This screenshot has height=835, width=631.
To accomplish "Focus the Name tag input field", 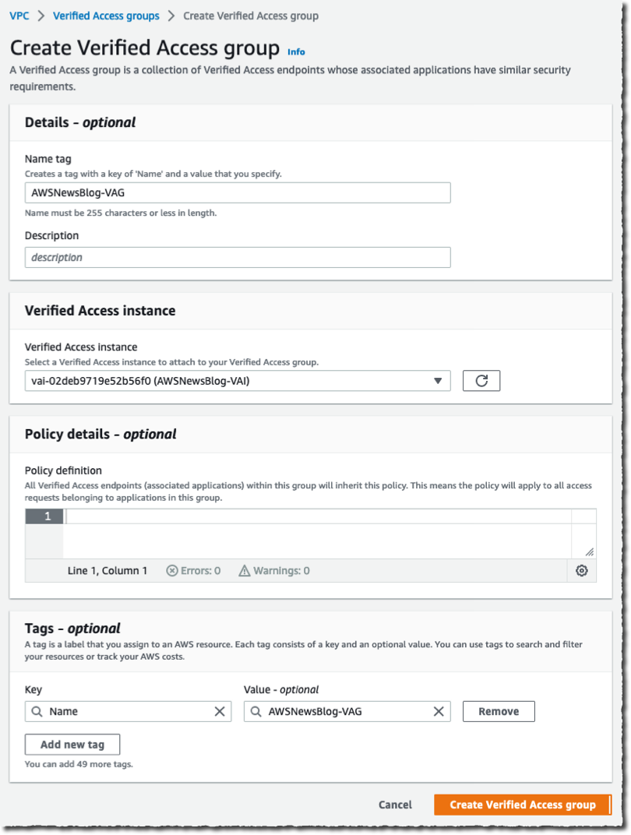I will pyautogui.click(x=238, y=192).
